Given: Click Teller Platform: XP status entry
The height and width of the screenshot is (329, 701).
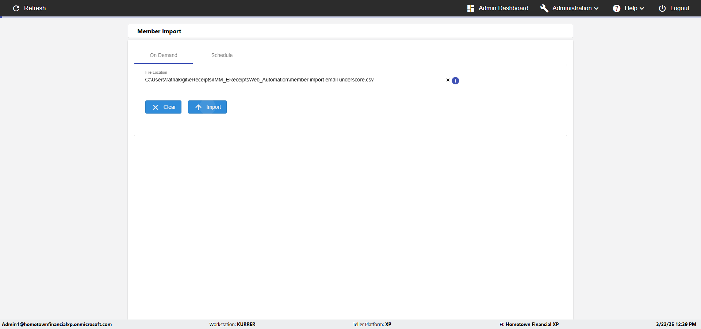Looking at the screenshot, I should 372,324.
